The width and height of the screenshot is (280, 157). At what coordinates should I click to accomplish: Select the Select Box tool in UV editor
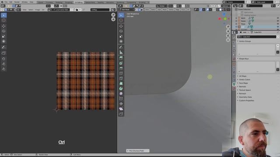[3, 15]
